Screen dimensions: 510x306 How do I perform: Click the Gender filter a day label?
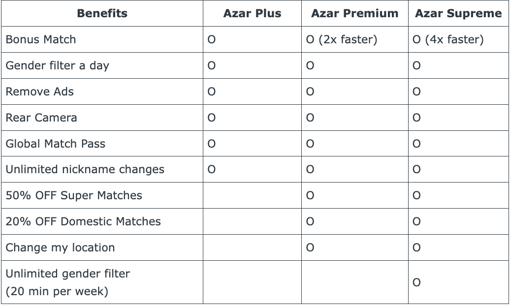point(57,65)
